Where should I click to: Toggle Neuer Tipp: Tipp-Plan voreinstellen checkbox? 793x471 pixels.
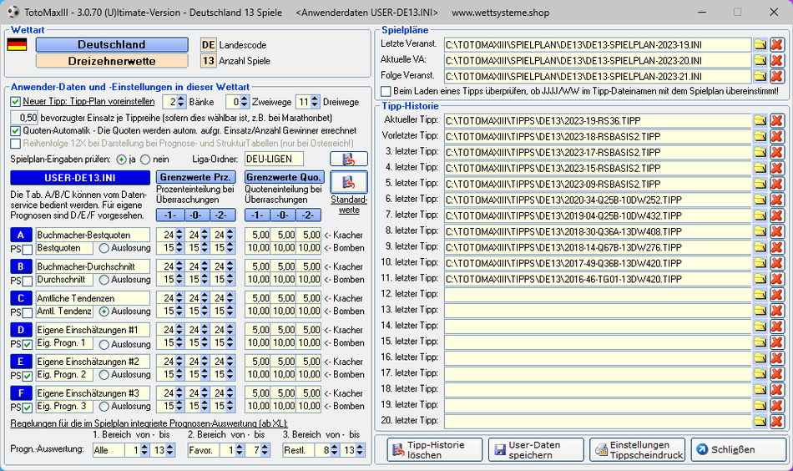(15, 102)
